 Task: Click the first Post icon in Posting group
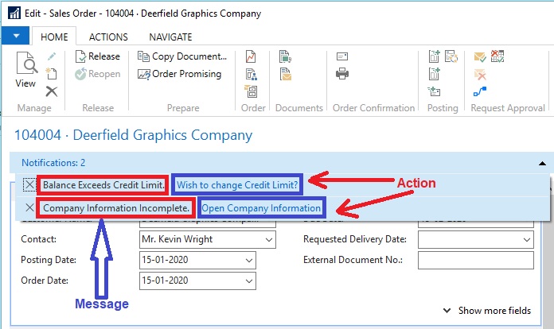coord(434,56)
